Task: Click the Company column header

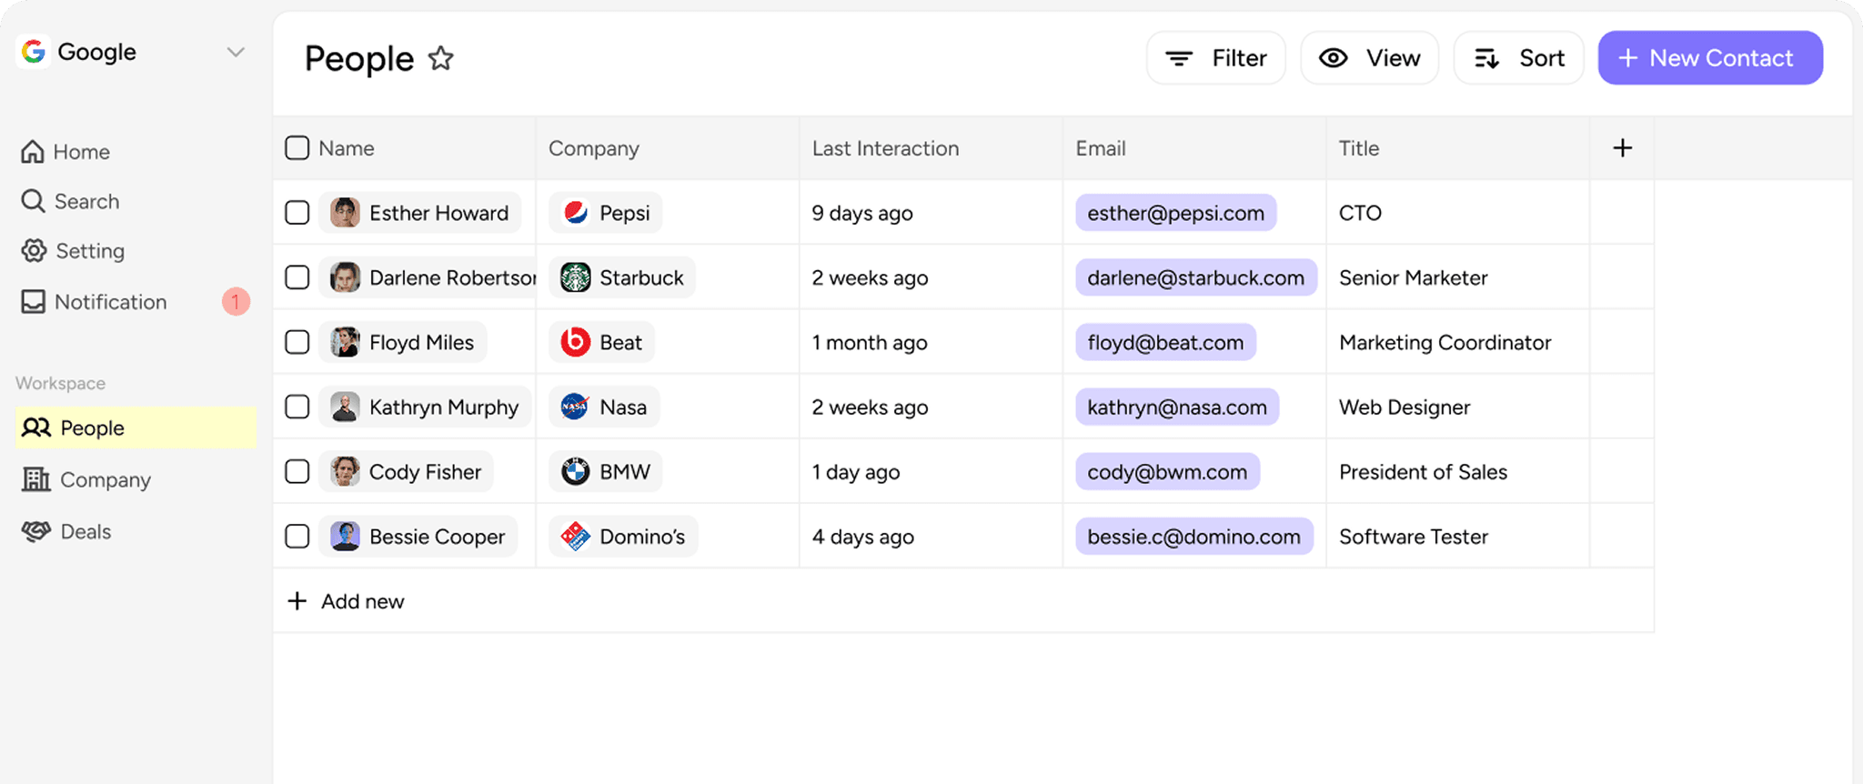Action: (x=594, y=148)
